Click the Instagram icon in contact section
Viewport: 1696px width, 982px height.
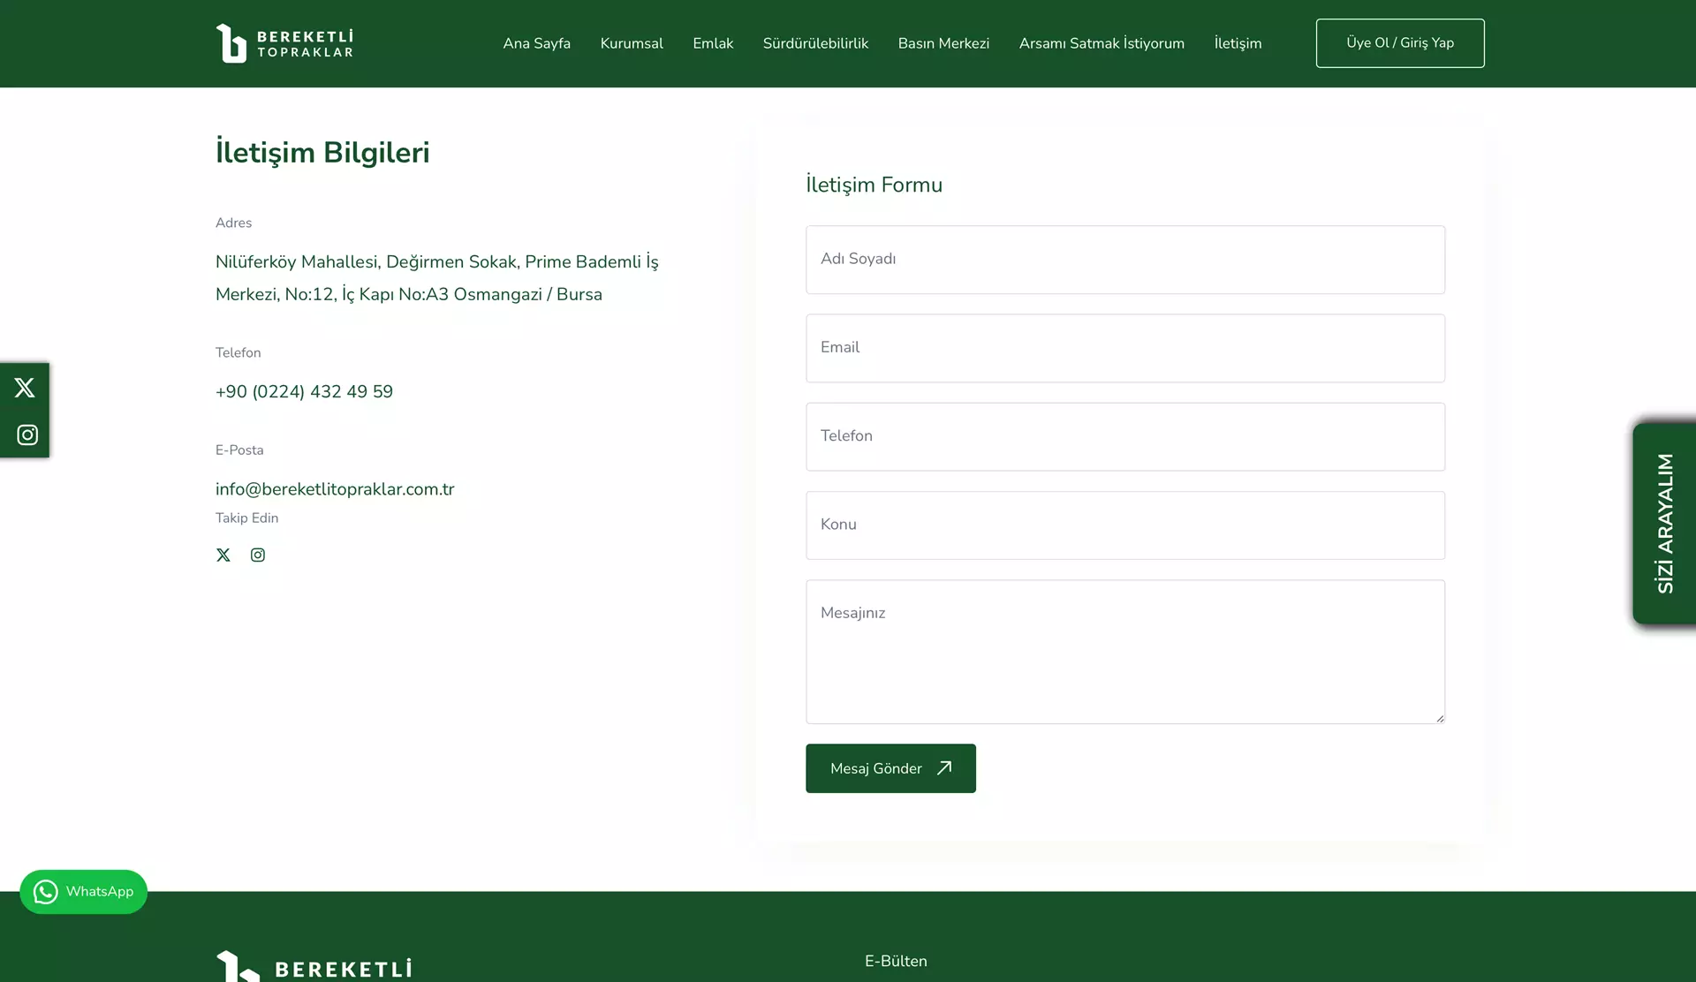pyautogui.click(x=258, y=554)
